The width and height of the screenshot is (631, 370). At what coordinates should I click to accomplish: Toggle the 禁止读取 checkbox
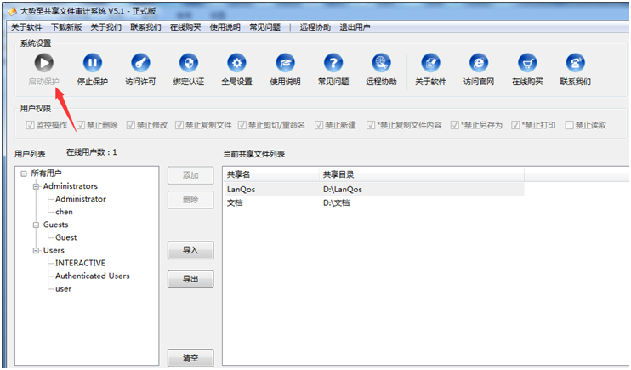click(x=570, y=125)
